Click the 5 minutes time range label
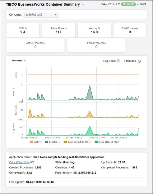153x194 pixels. [x=130, y=61]
